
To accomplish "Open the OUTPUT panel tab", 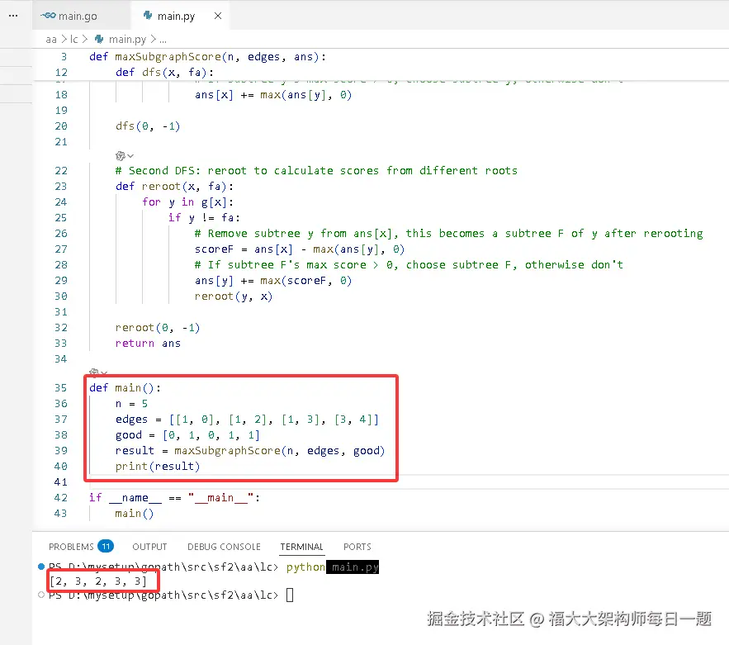I will pyautogui.click(x=149, y=546).
